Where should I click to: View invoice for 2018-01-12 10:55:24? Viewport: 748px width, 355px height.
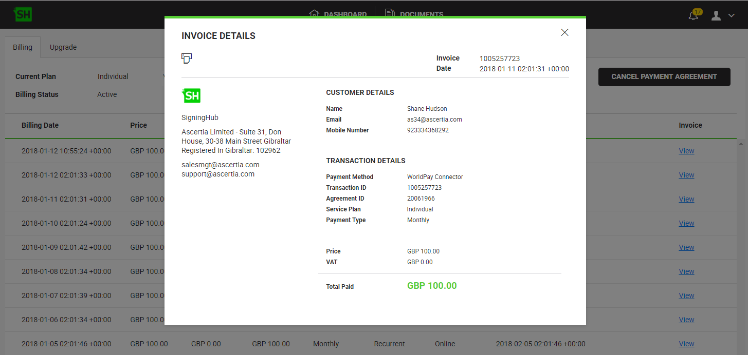point(686,151)
